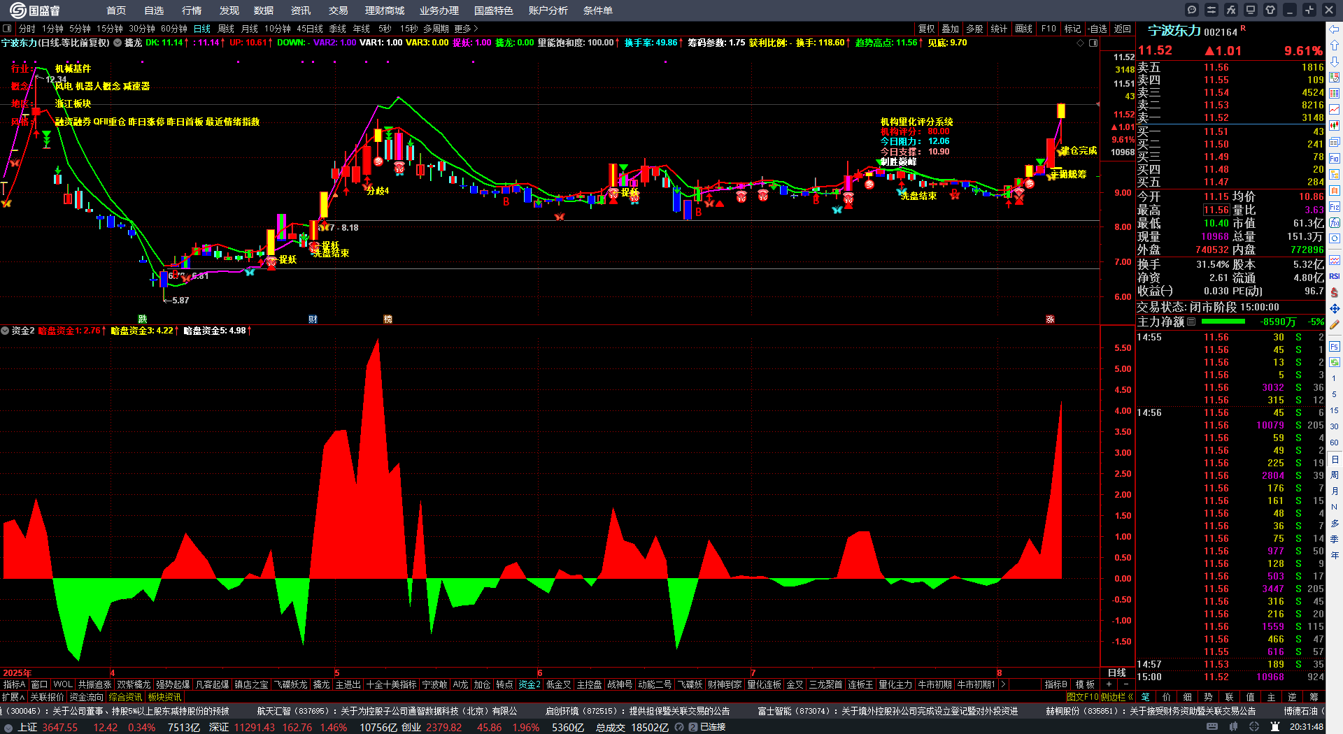1343x734 pixels.
Task: Open the 资讯 menu
Action: pos(301,10)
